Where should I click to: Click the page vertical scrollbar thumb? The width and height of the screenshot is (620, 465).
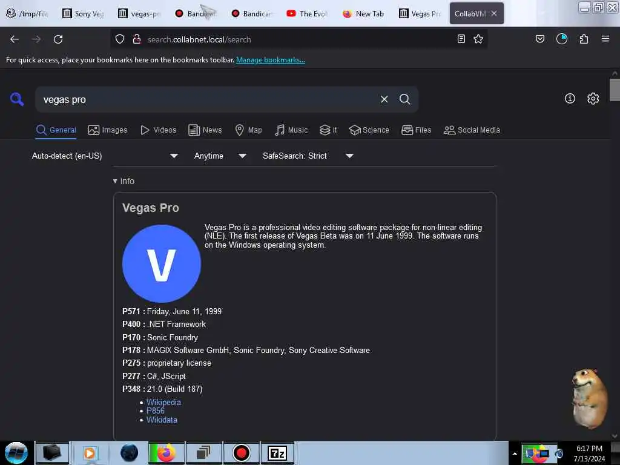(615, 90)
